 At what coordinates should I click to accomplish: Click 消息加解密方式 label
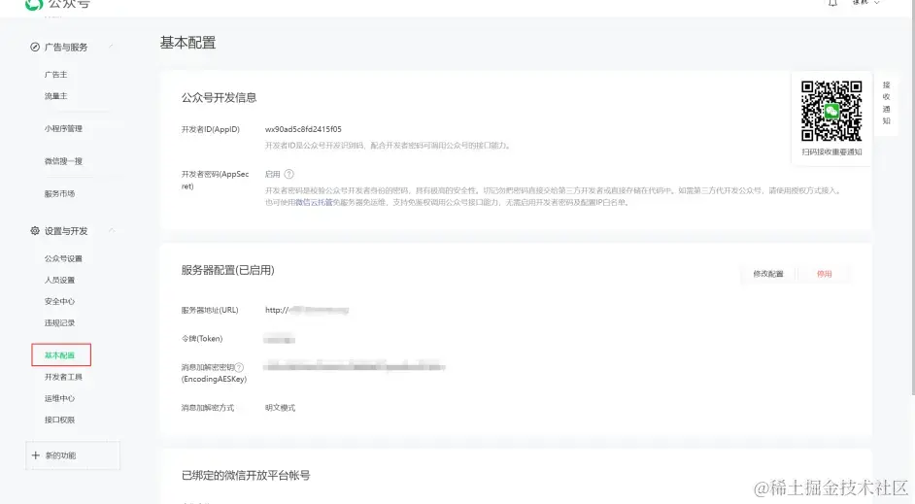(208, 408)
